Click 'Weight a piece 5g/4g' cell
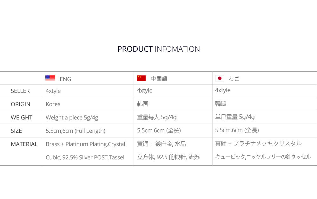This screenshot has width=317, height=199. click(x=72, y=118)
